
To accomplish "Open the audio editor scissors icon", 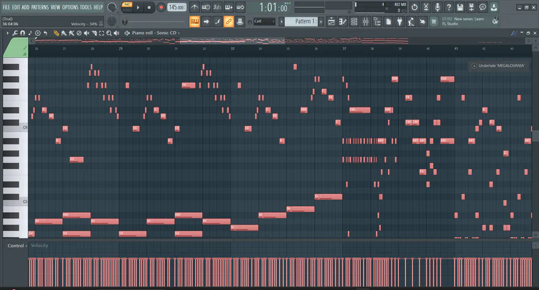I will pos(426,7).
